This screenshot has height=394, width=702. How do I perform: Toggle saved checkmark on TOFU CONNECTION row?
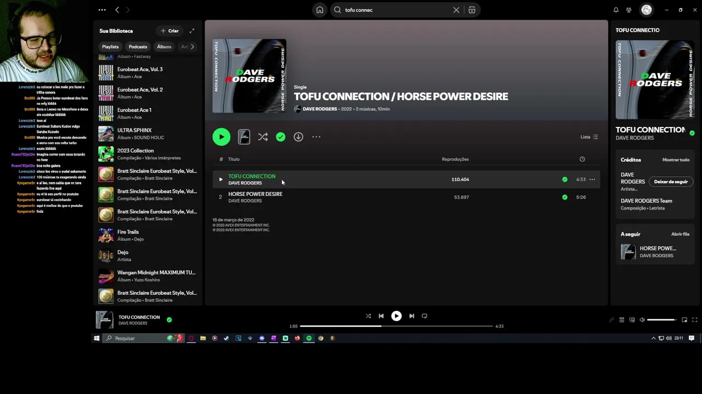click(x=565, y=179)
